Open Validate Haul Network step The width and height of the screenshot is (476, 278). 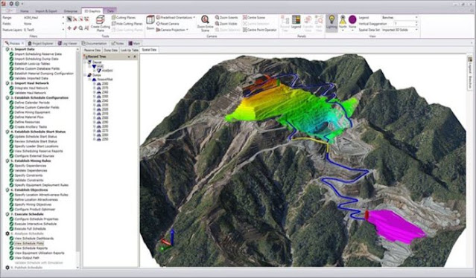click(31, 93)
